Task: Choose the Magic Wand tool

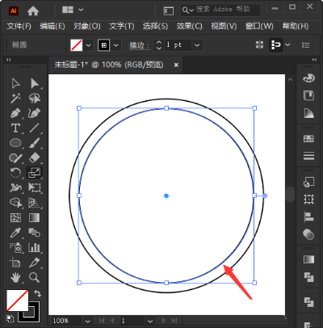Action: 15,99
